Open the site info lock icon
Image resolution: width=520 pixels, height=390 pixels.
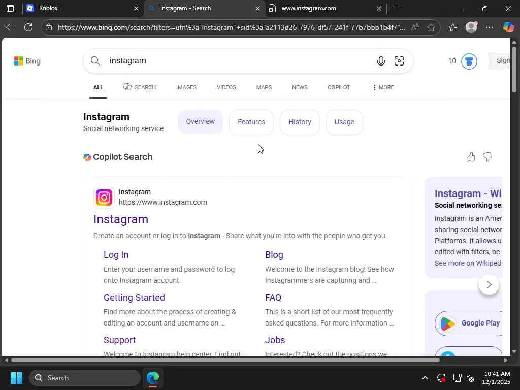49,27
